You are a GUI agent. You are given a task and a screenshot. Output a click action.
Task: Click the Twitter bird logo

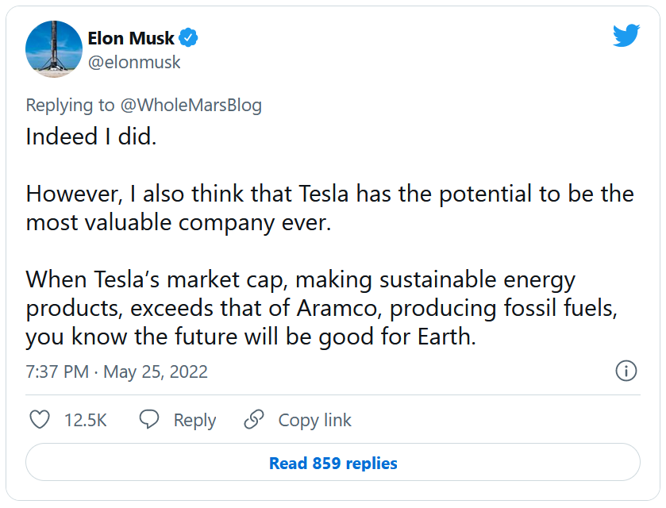[x=626, y=36]
